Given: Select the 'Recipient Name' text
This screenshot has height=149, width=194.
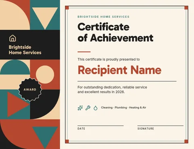Looking at the screenshot, I should coord(120,70).
